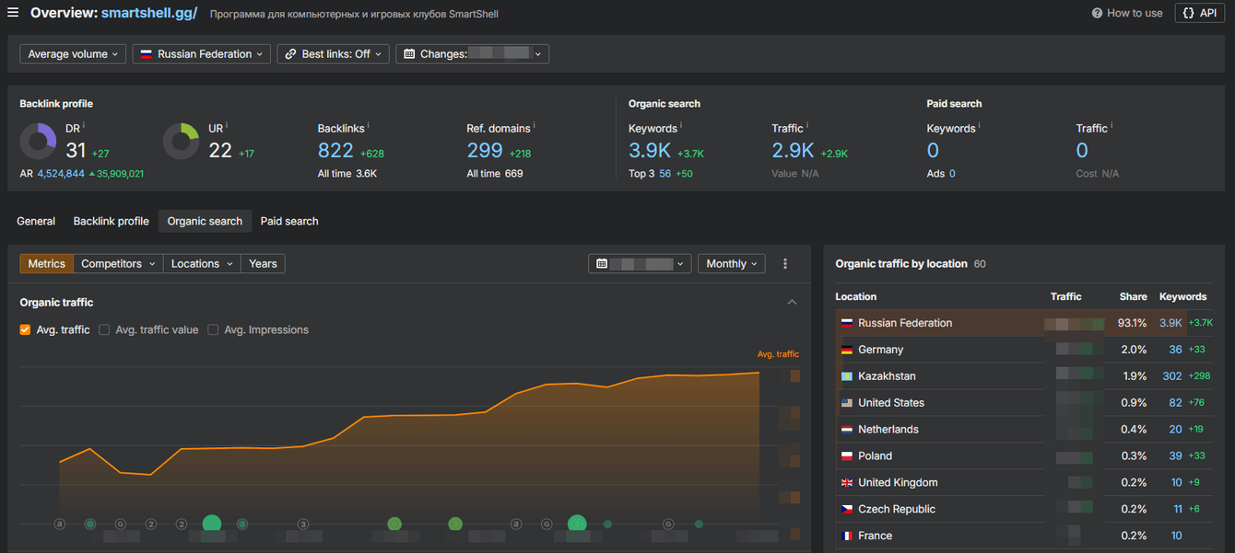Click the DR donut chart
The image size is (1235, 553).
[39, 142]
